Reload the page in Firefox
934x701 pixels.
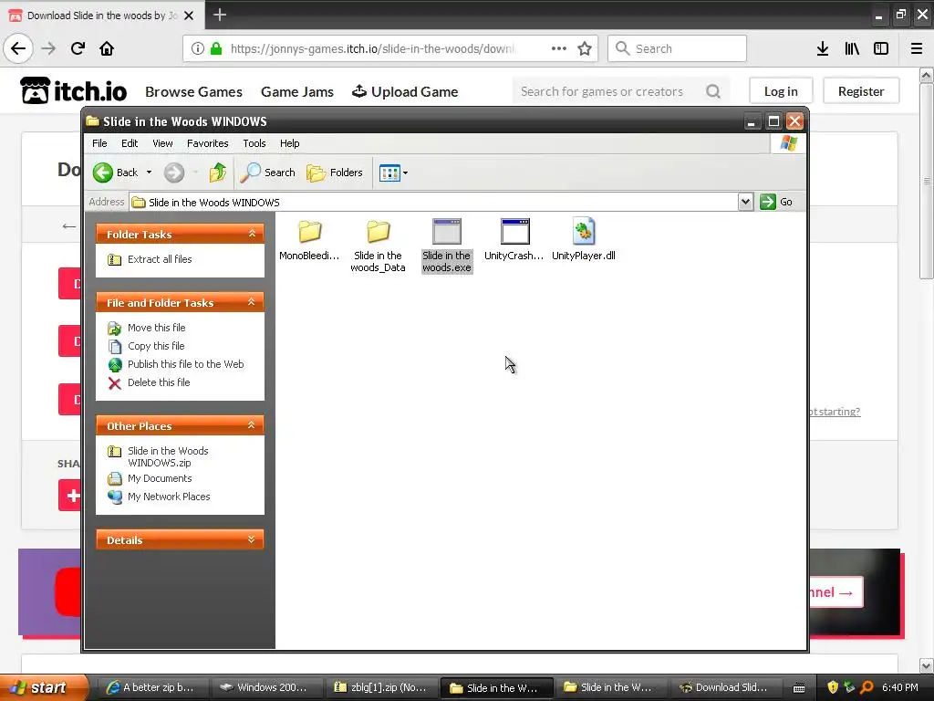(x=78, y=48)
